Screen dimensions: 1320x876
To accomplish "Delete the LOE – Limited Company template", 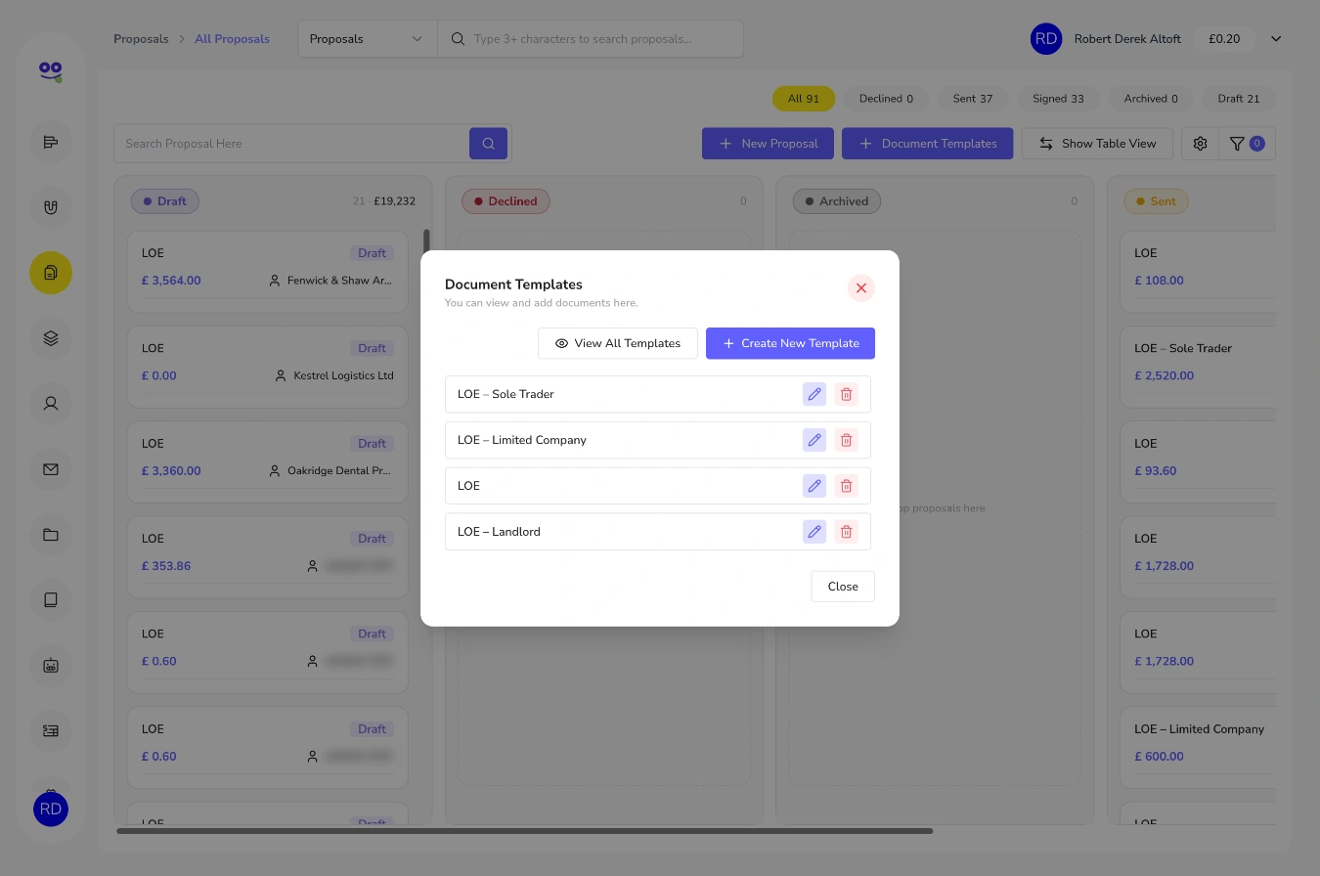I will click(x=847, y=440).
